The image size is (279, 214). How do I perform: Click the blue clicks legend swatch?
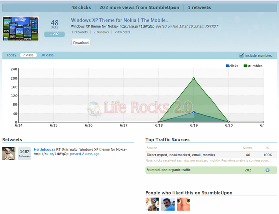point(227,66)
